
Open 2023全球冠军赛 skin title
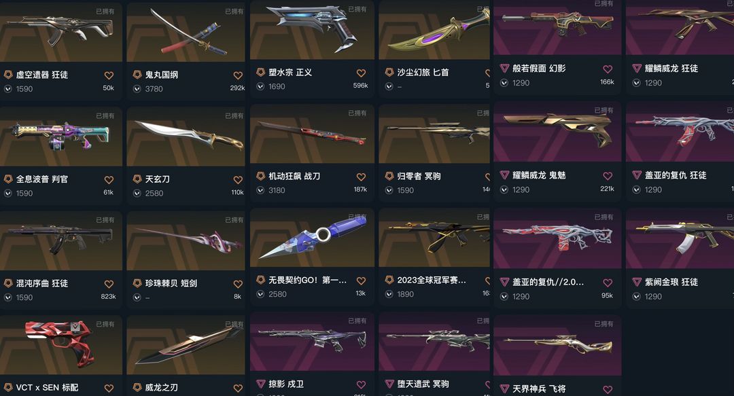pyautogui.click(x=431, y=280)
